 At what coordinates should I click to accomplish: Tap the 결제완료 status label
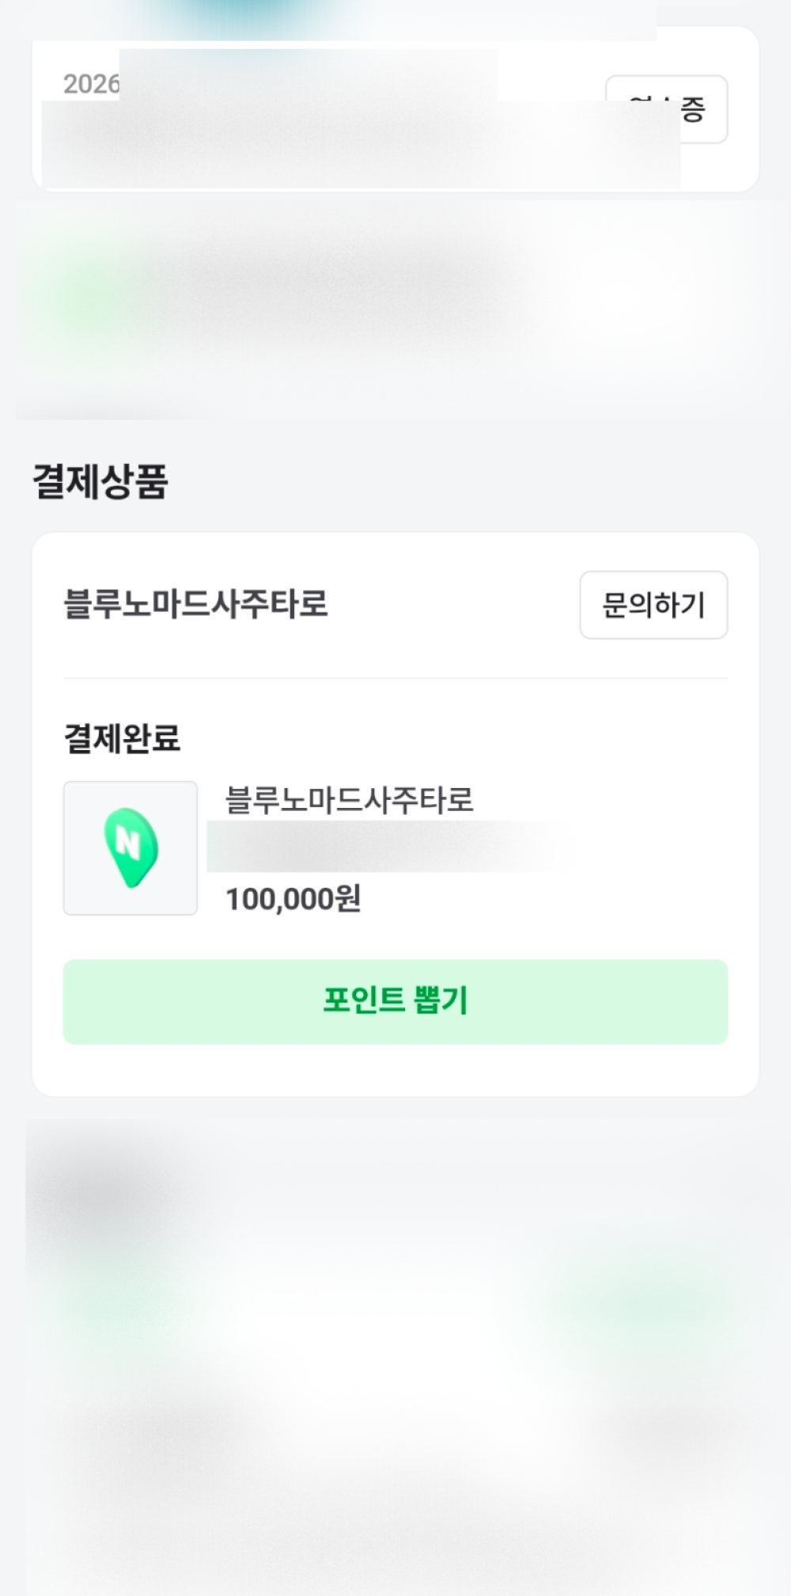122,738
